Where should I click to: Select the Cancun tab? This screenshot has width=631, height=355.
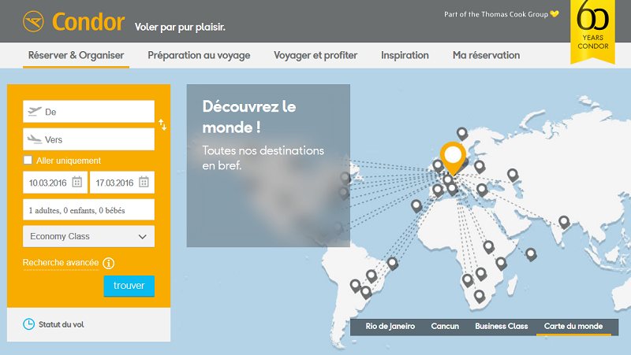[445, 326]
